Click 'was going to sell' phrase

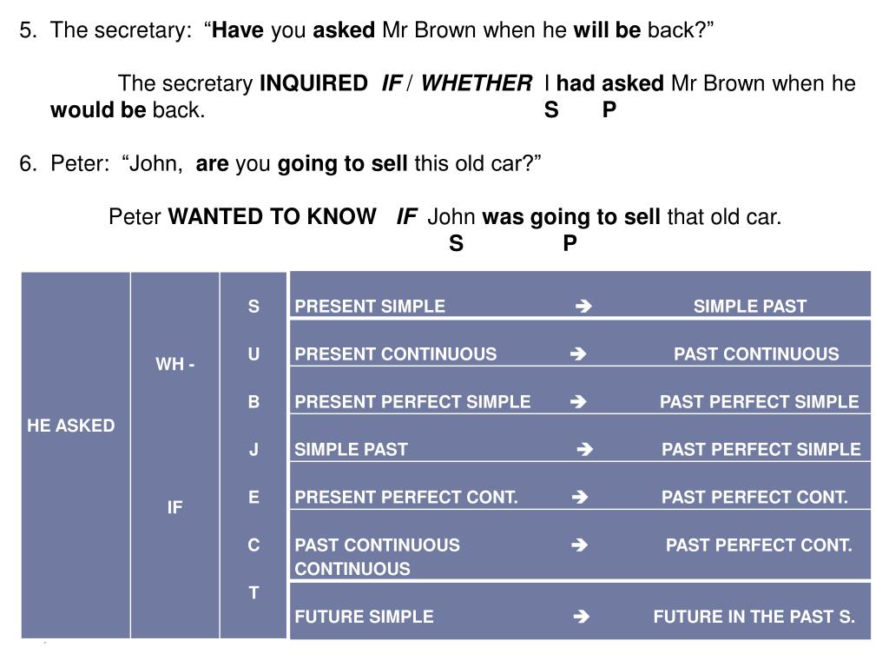tap(571, 217)
